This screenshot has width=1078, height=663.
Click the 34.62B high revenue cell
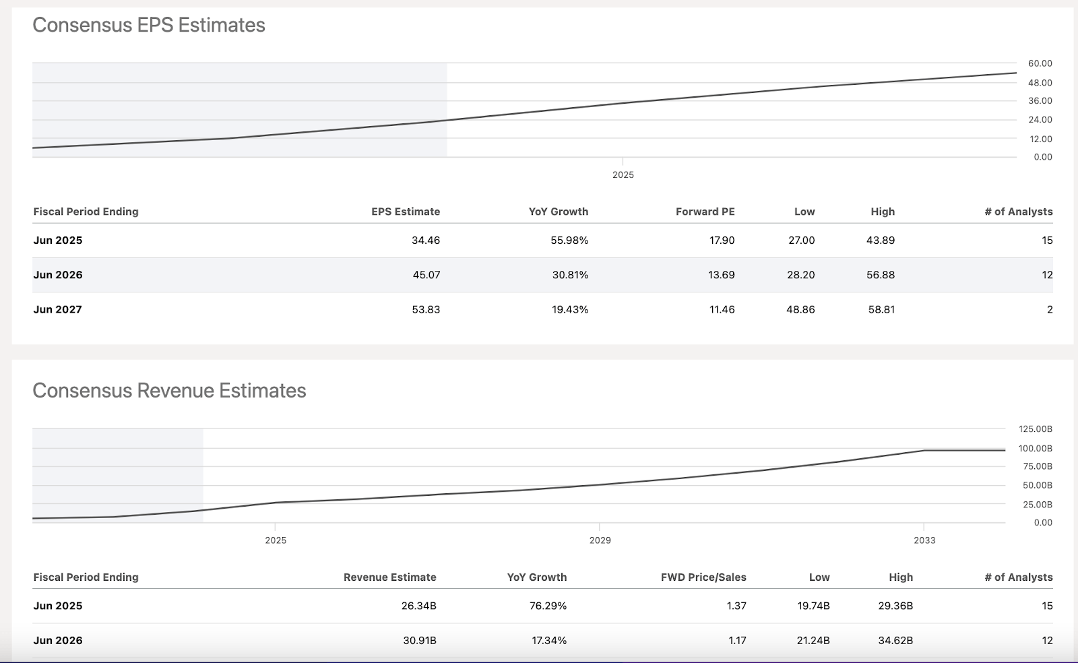(895, 641)
